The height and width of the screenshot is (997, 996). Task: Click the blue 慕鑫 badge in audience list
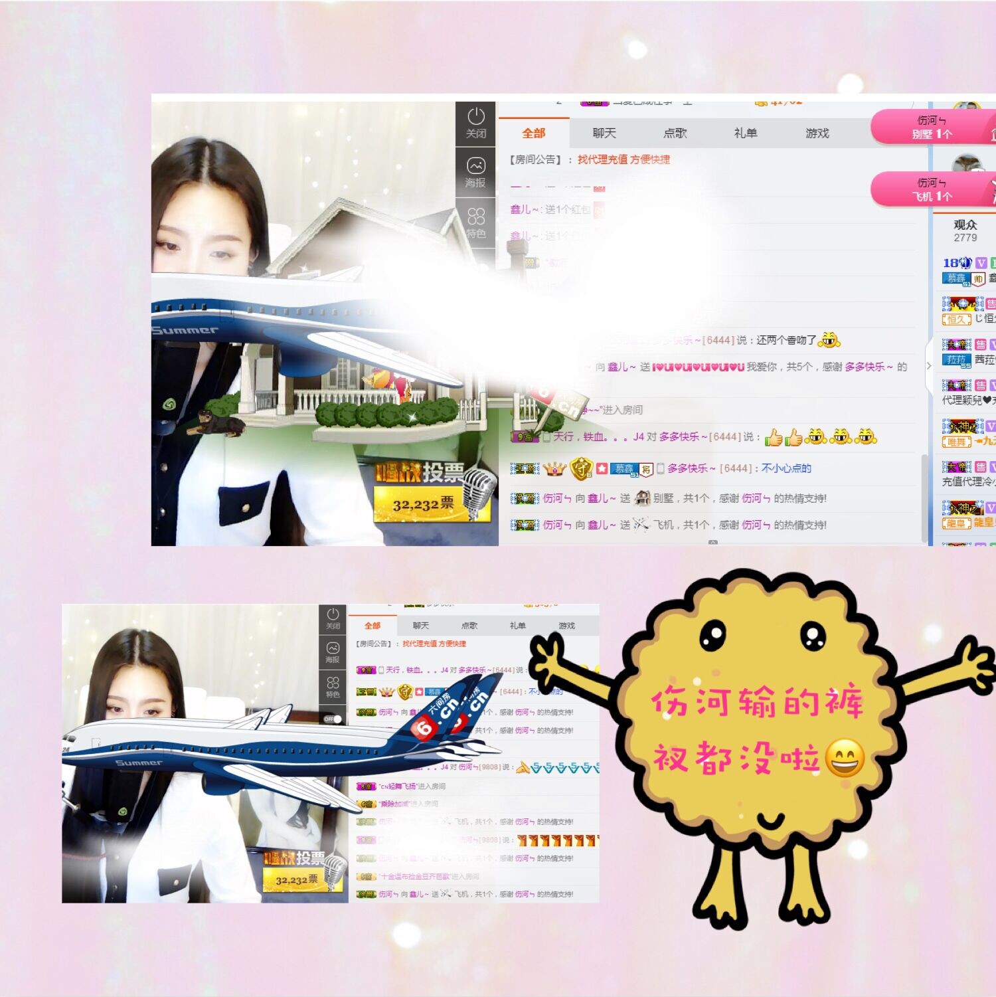pos(957,278)
